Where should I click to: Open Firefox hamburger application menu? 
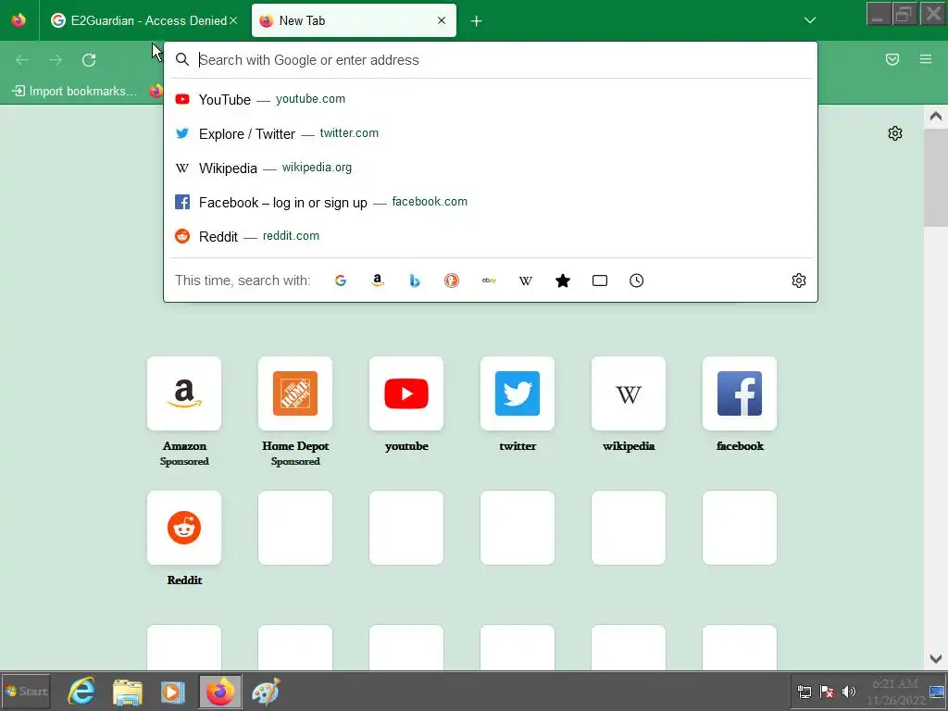[926, 59]
